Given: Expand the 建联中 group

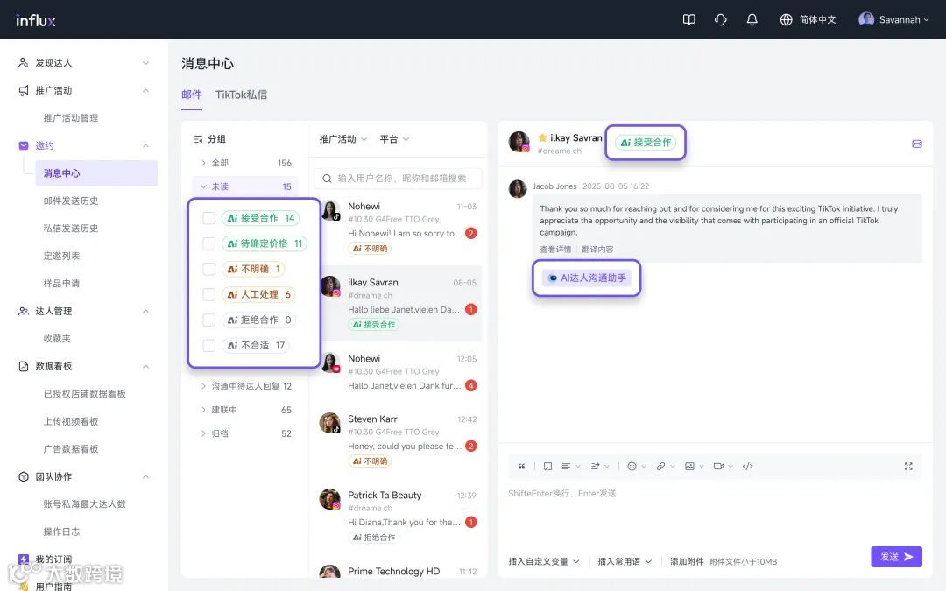Looking at the screenshot, I should [245, 410].
